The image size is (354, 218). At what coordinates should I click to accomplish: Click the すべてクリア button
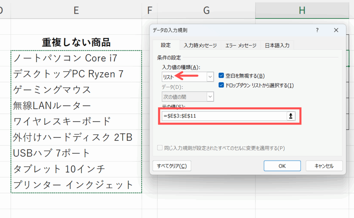(172, 166)
